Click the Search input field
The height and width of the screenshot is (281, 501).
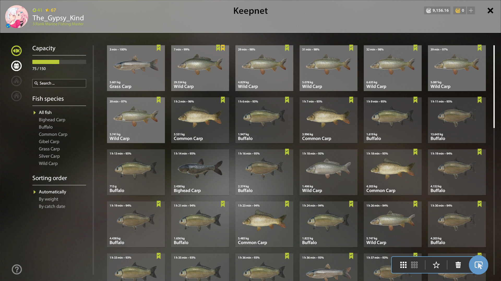pos(59,83)
